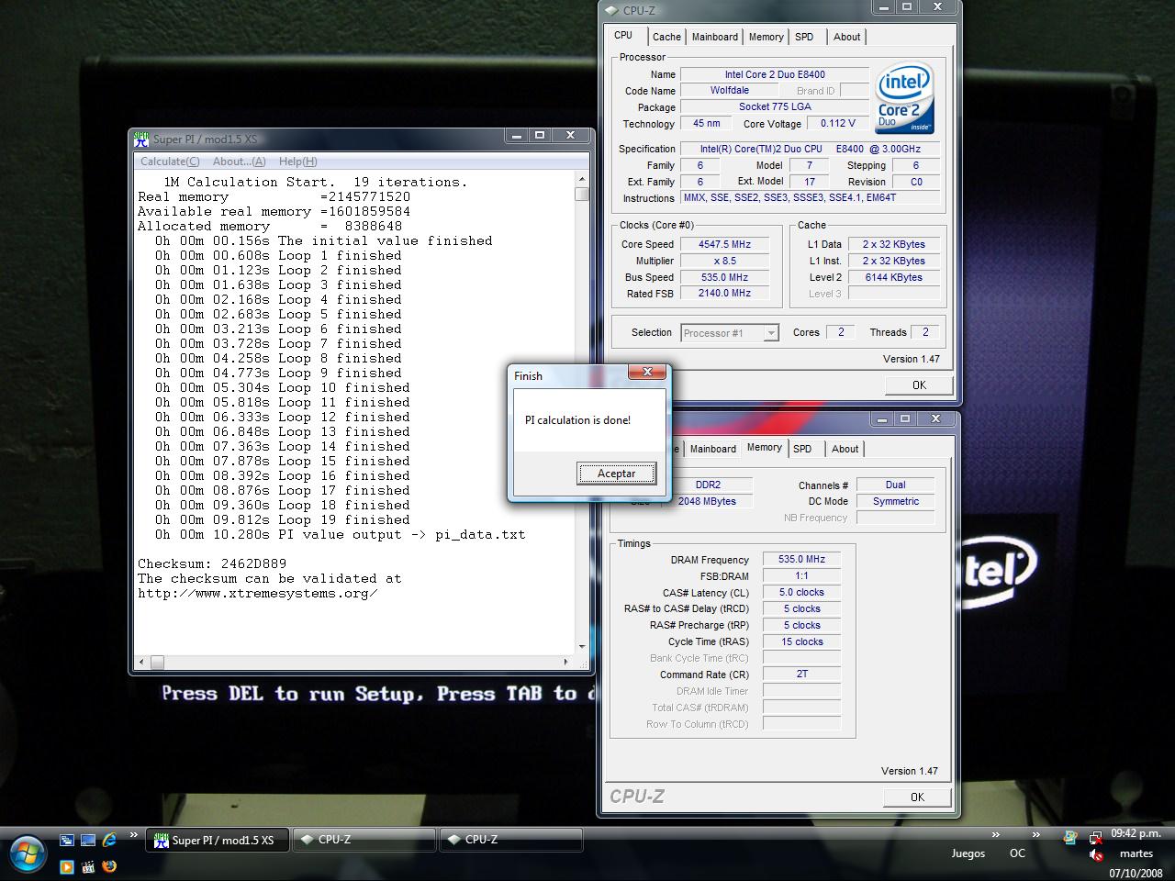
Task: Switch to Super PI taskbar button
Action: click(218, 840)
